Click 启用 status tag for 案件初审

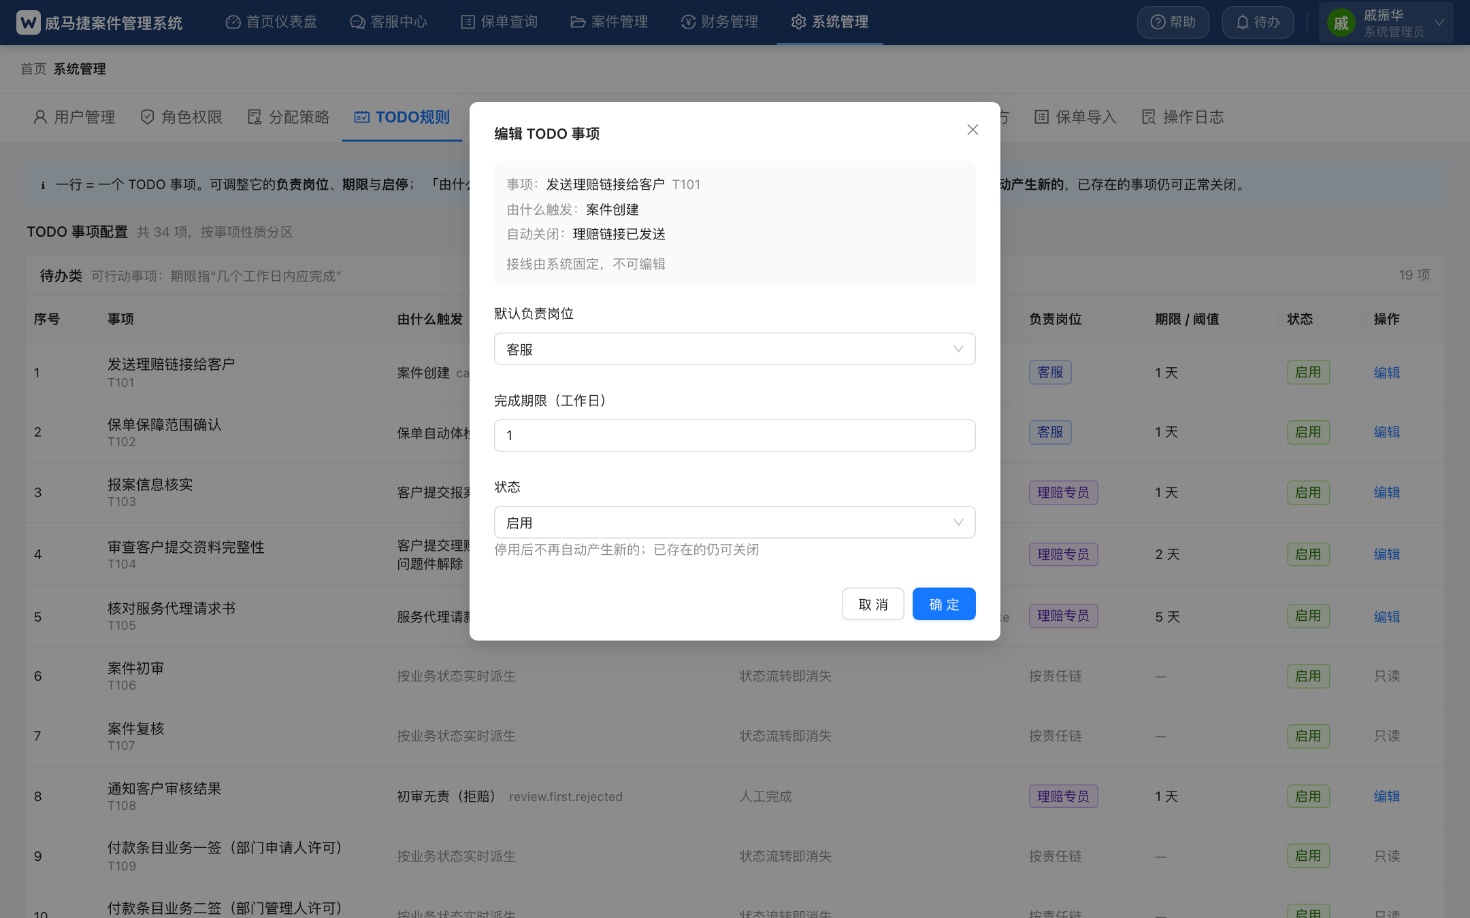click(1308, 676)
